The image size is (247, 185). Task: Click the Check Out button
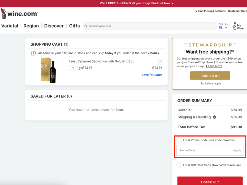pyautogui.click(x=210, y=182)
